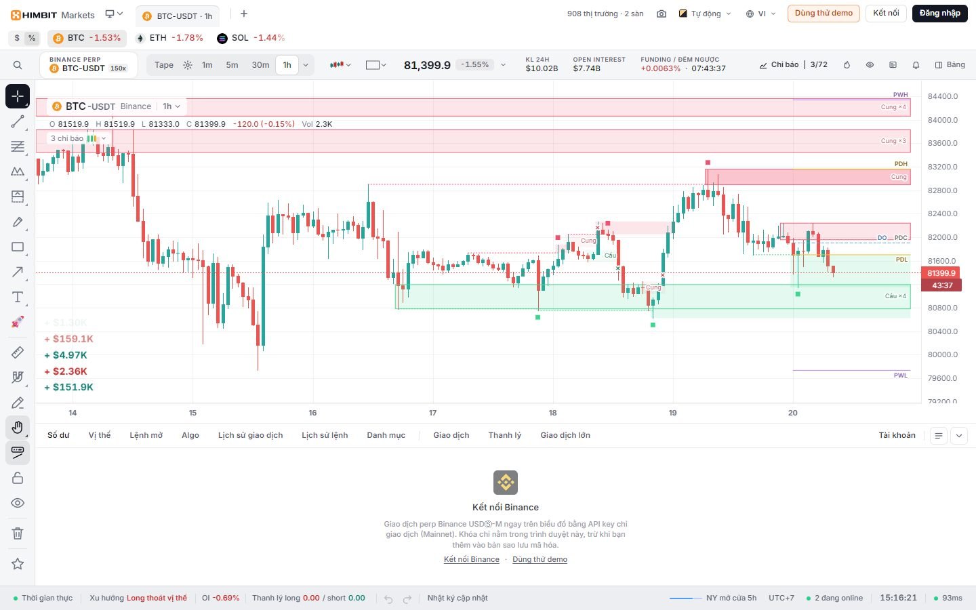Switch ticker display to percent mode
976x610 pixels.
[x=32, y=38]
